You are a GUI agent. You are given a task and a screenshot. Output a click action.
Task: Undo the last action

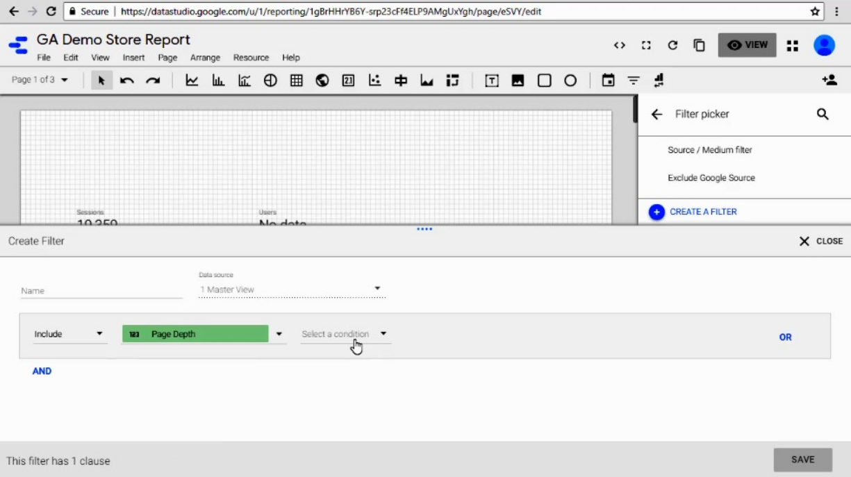point(126,80)
